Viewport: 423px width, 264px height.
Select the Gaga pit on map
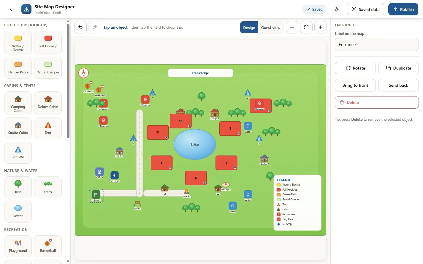[x=226, y=186]
